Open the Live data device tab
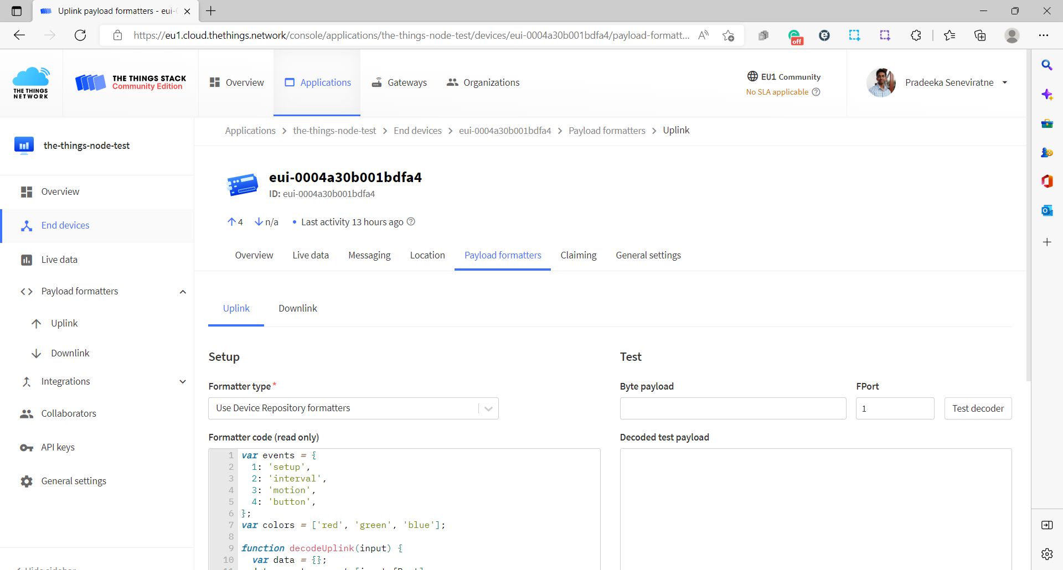The image size is (1063, 570). click(x=311, y=255)
